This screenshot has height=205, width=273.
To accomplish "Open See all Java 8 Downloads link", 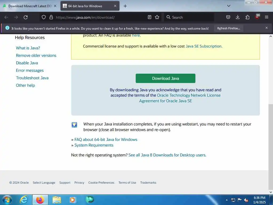I will [167, 155].
